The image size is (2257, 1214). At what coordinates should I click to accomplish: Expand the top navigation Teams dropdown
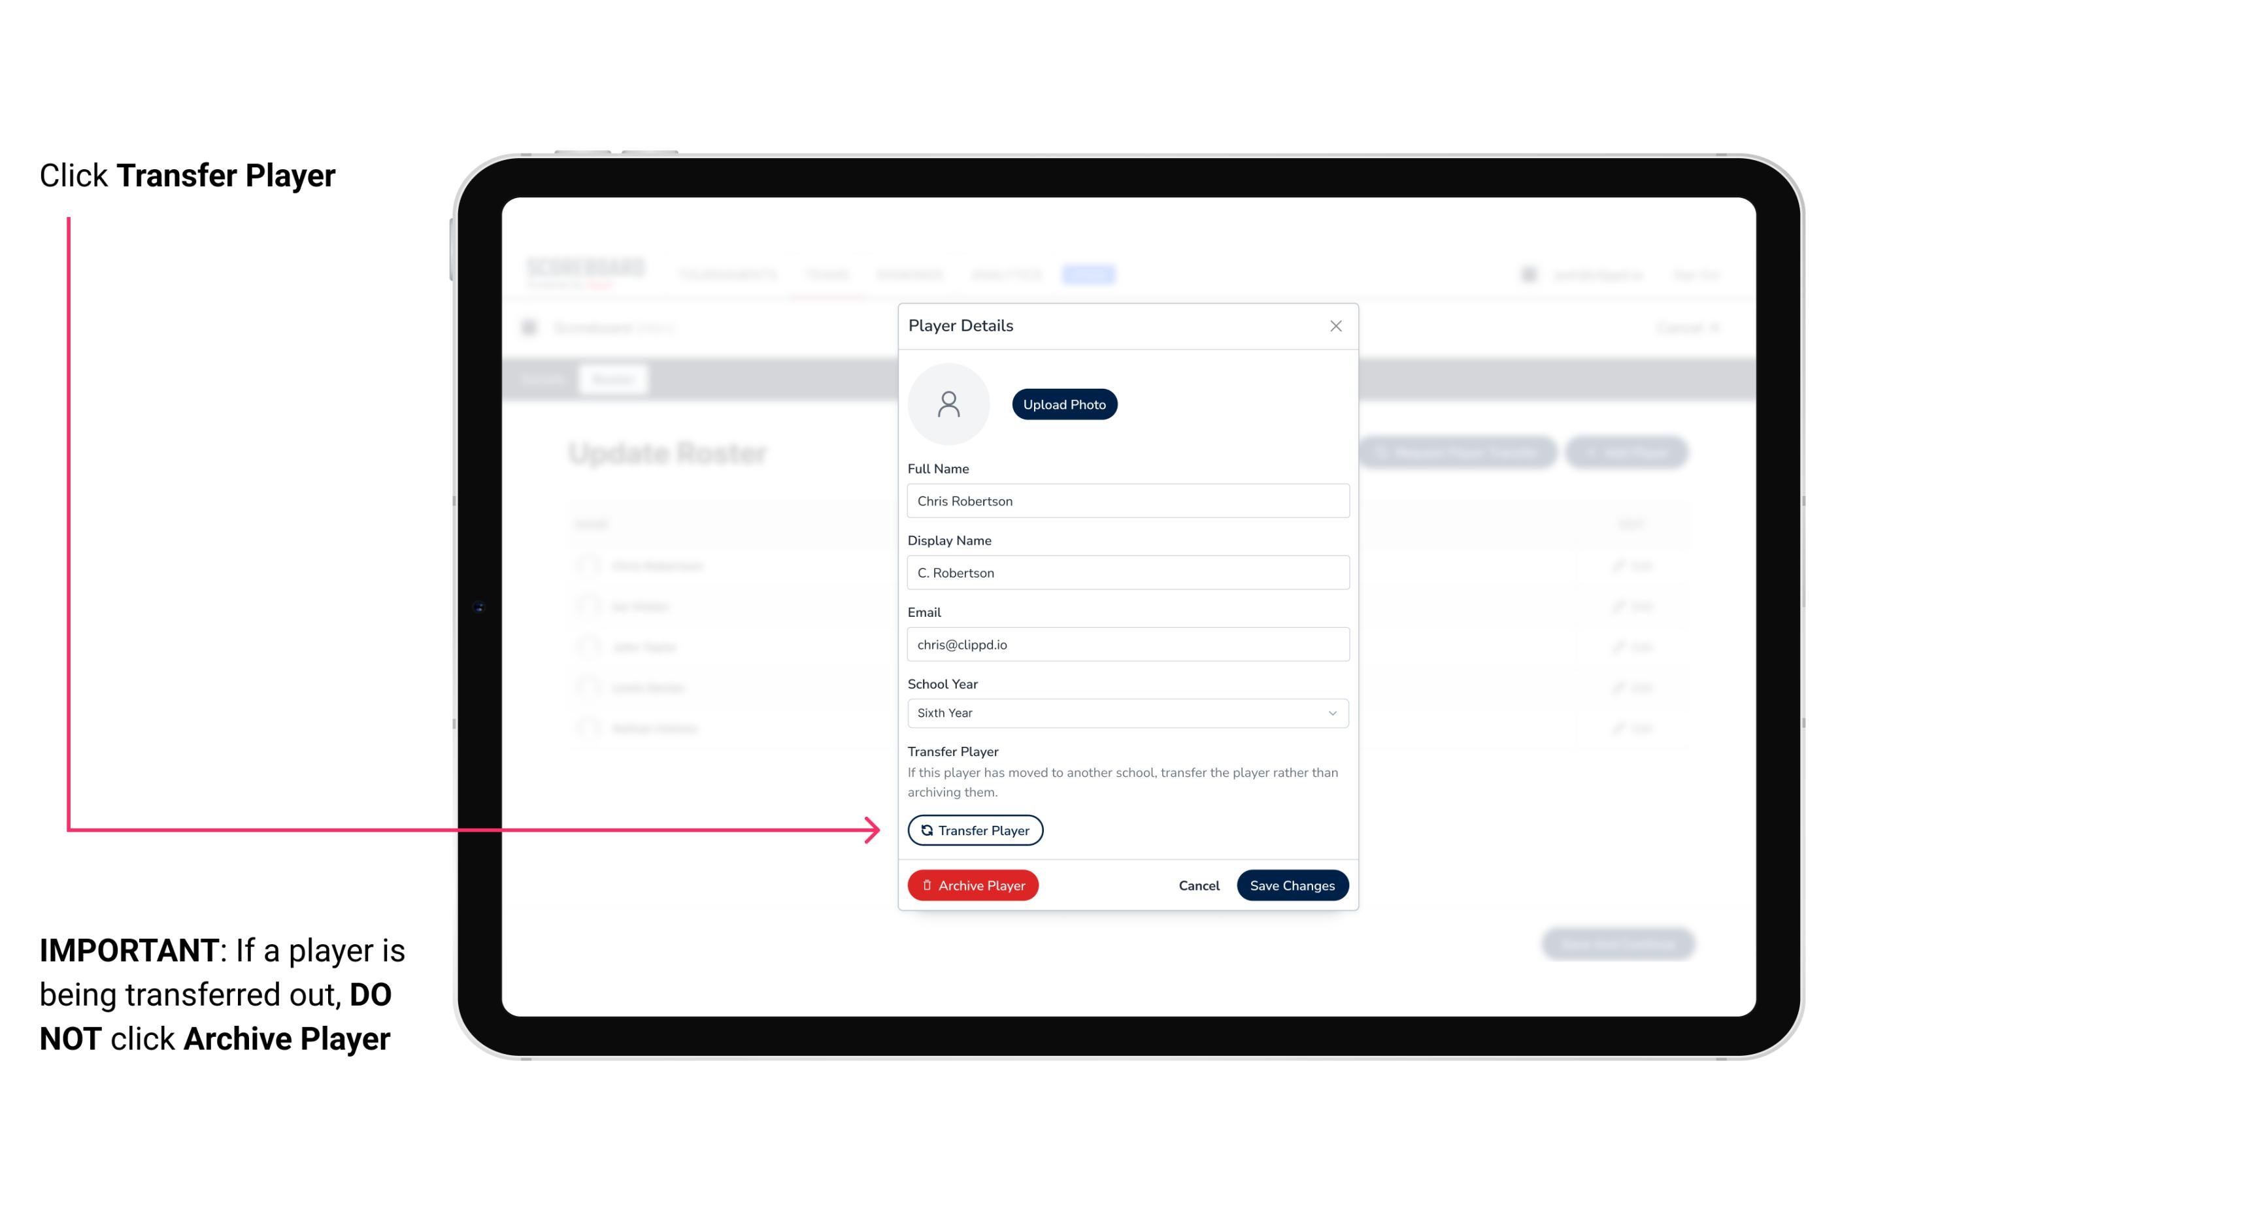pyautogui.click(x=829, y=275)
